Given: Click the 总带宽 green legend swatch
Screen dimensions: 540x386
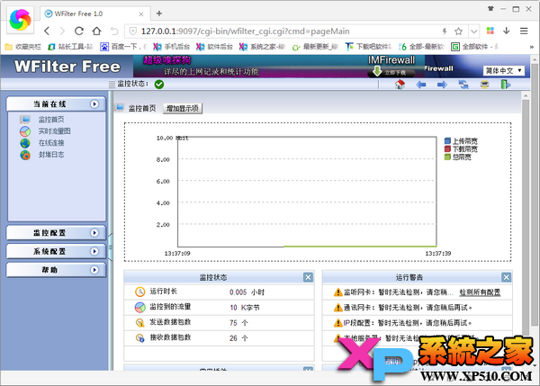Looking at the screenshot, I should (x=447, y=157).
